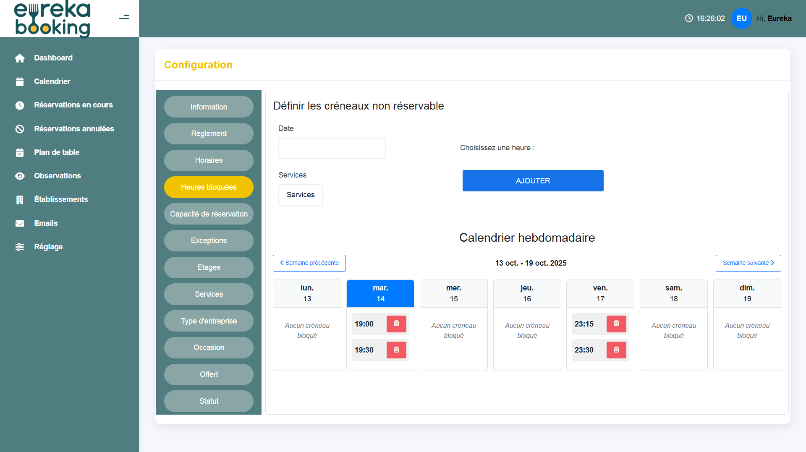This screenshot has height=452, width=806.
Task: Click the Réservations annulées ban icon
Action: click(x=20, y=129)
